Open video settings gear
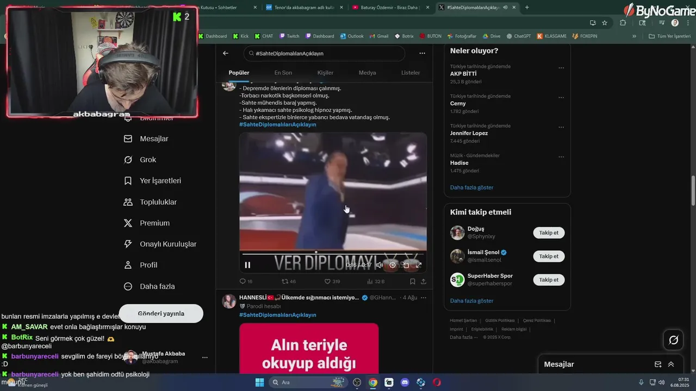The image size is (696, 391). pyautogui.click(x=393, y=265)
